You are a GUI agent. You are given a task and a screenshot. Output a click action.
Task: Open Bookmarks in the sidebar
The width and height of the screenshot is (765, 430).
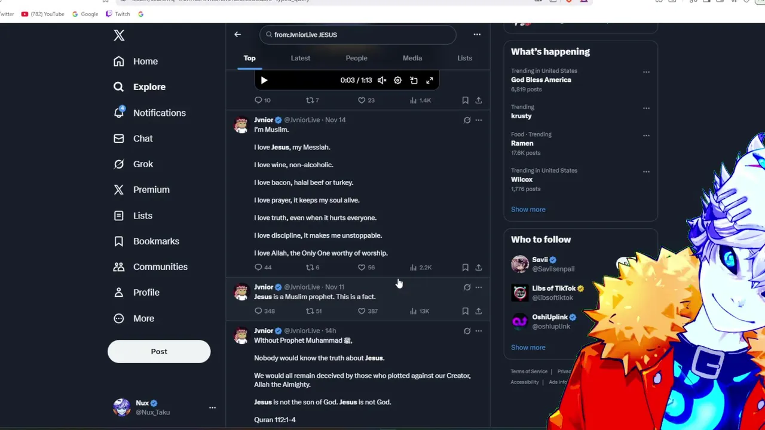click(x=146, y=241)
